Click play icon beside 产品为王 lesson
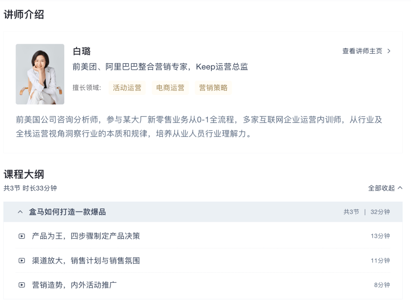411x308 pixels. point(22,236)
